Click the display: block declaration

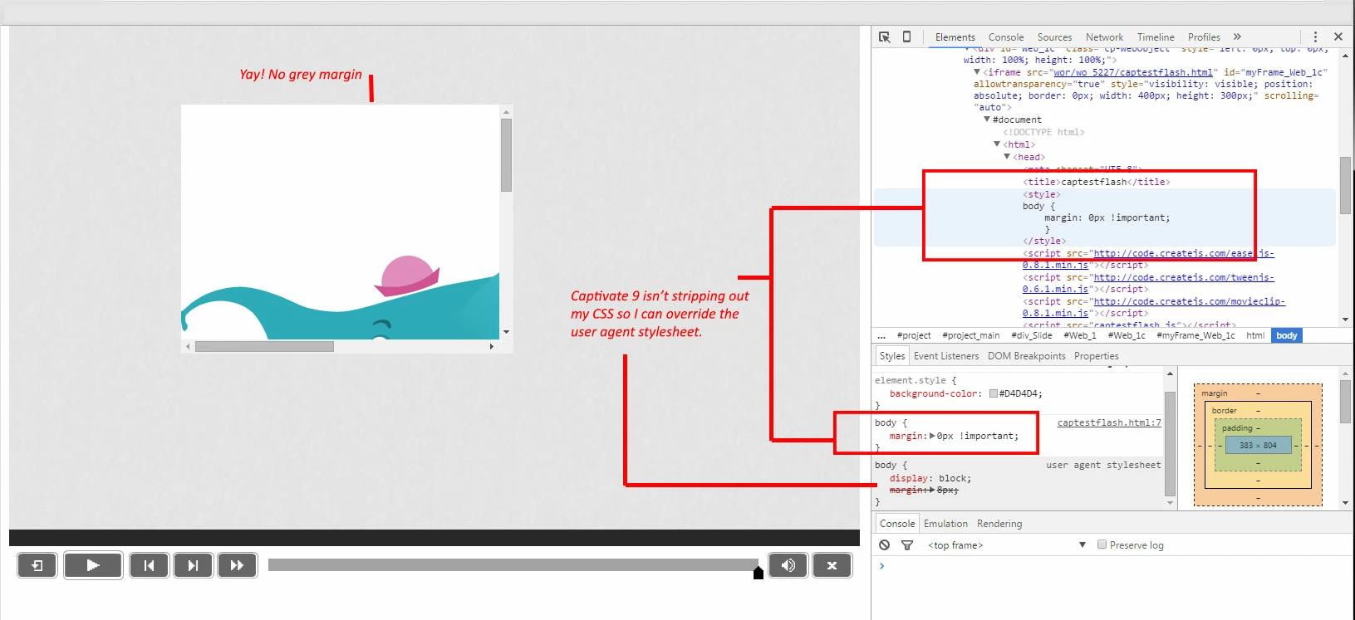pyautogui.click(x=930, y=478)
